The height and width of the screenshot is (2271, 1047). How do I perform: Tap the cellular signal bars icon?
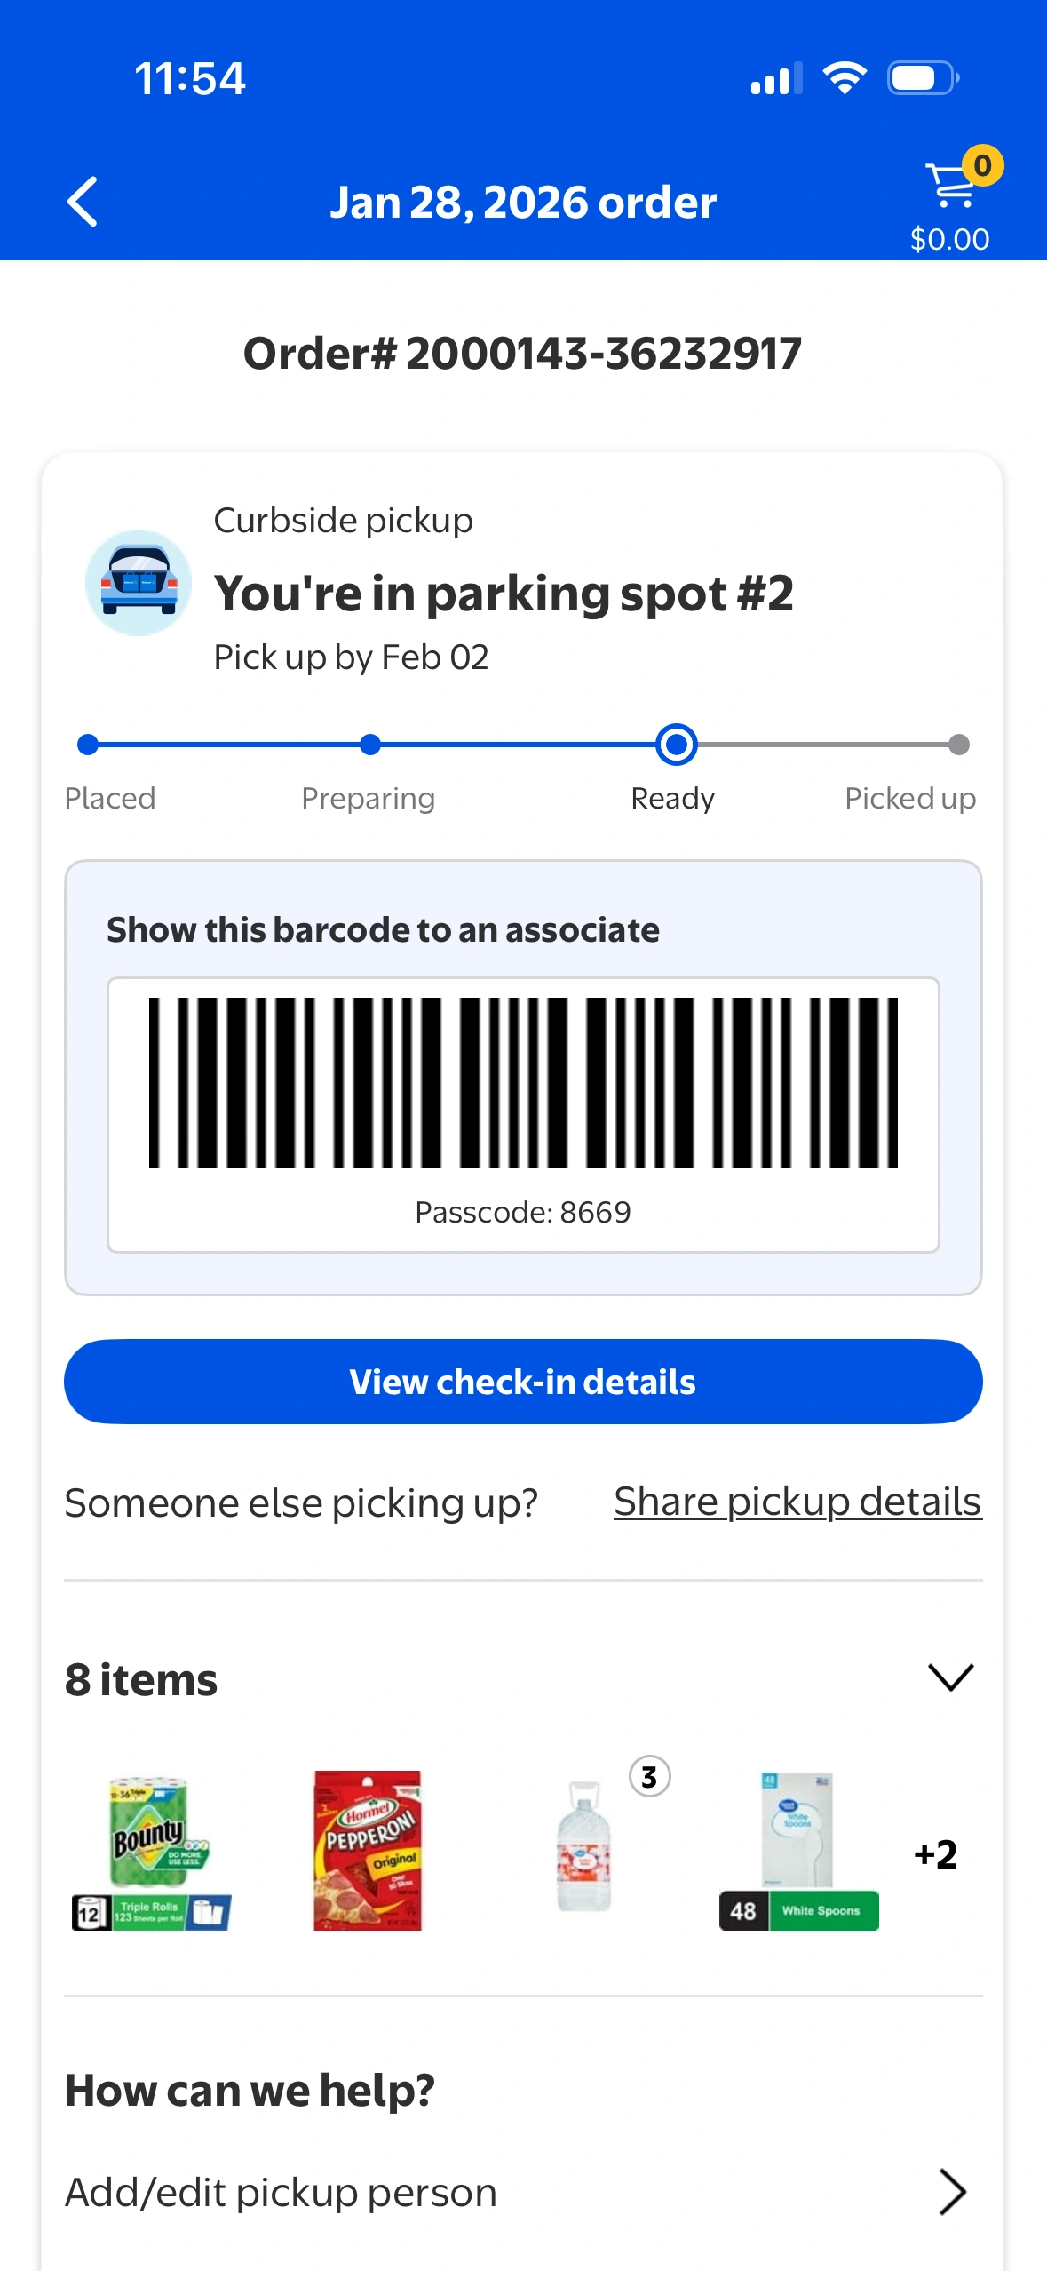click(775, 78)
